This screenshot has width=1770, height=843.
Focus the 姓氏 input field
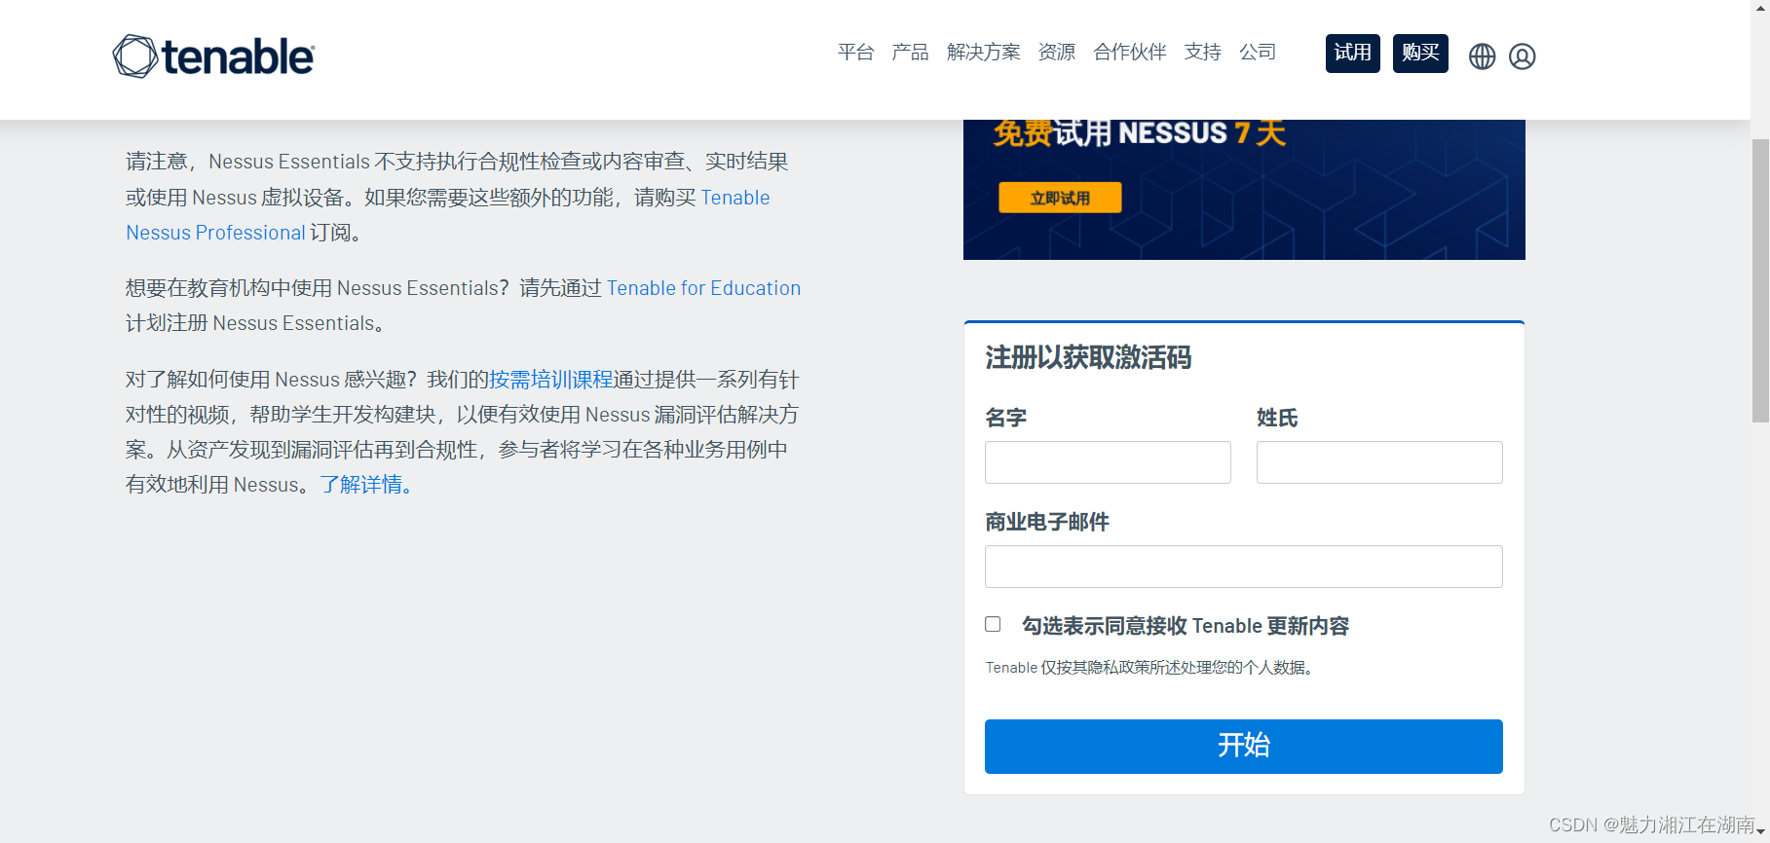(x=1379, y=462)
